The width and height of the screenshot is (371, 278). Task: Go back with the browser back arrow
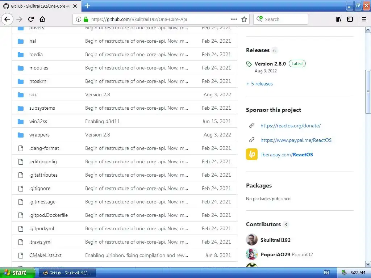[7, 20]
